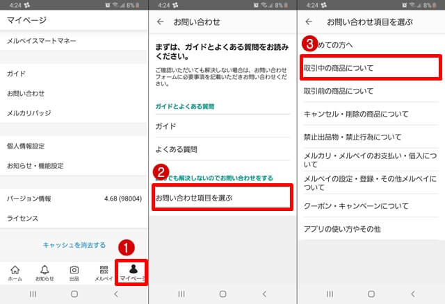
Task: Select 取引前の商品について
Action: pos(371,91)
